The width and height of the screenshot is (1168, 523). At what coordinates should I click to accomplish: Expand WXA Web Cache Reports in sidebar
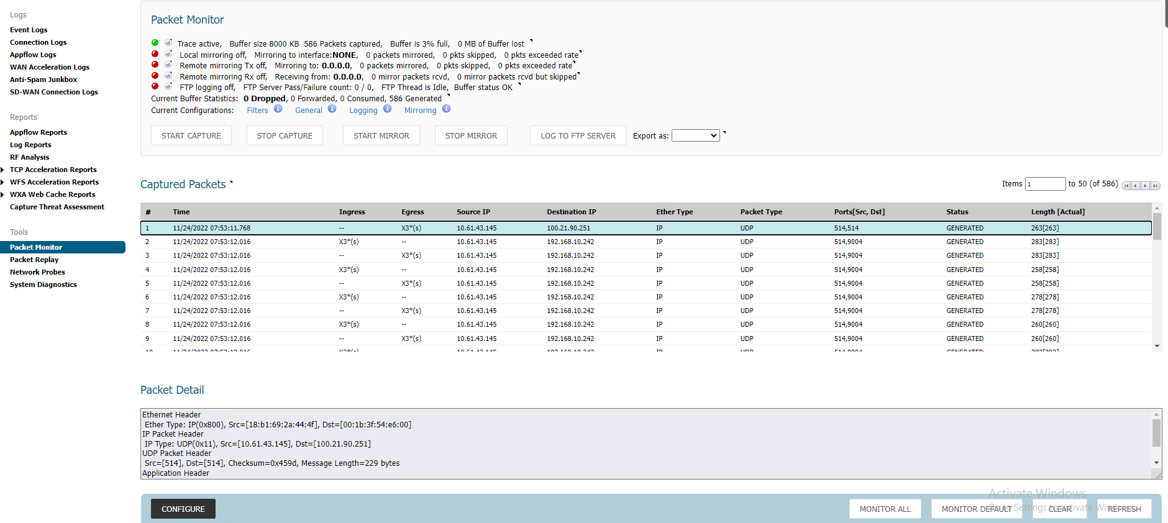click(3, 194)
